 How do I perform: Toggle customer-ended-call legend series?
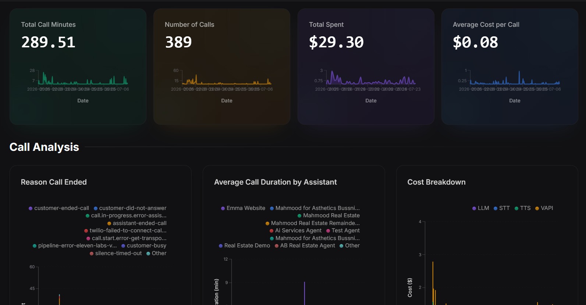coord(59,208)
